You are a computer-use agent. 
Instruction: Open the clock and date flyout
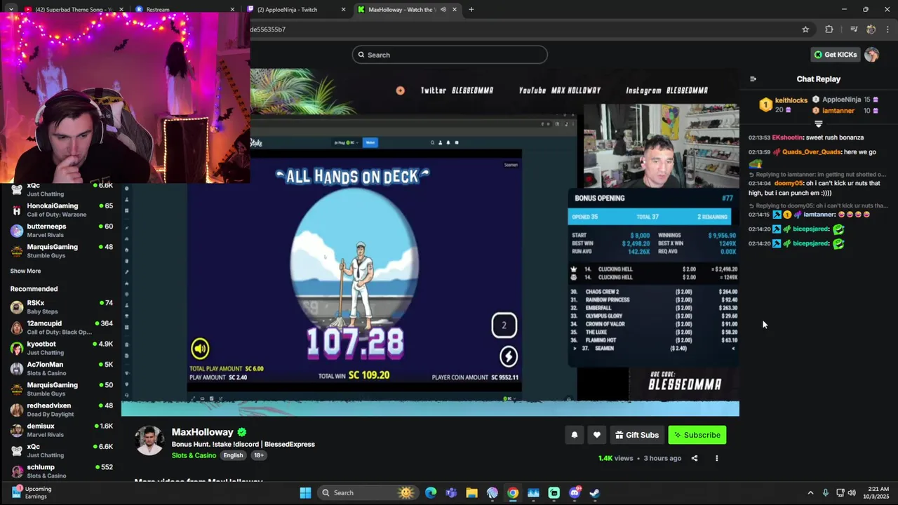click(878, 492)
